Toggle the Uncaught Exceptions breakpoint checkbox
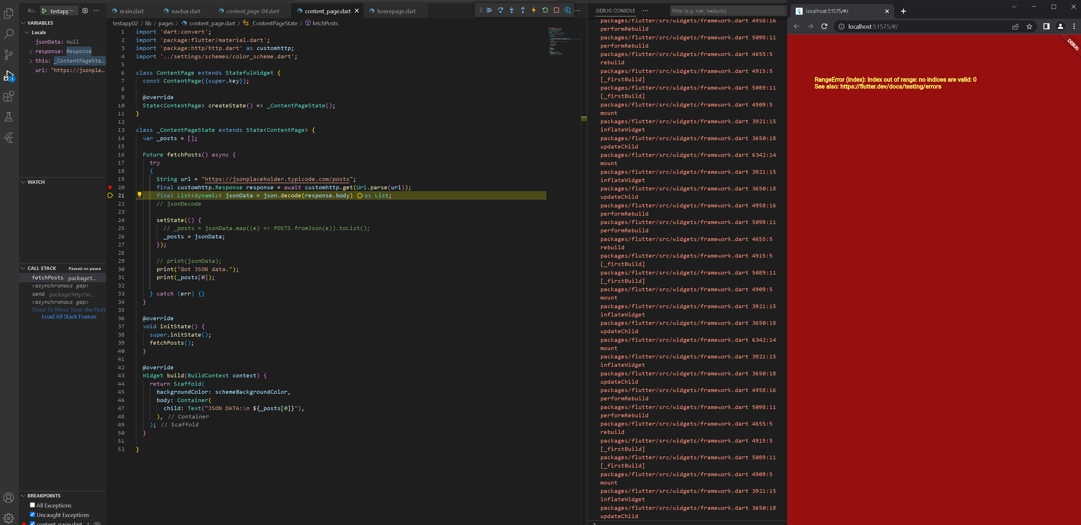The height and width of the screenshot is (525, 1081). click(32, 515)
